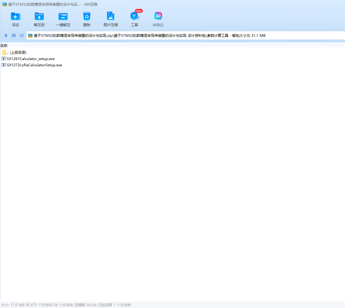Go up one level with the arrow icon
Viewport: 345px width, 308px height.
coord(6,35)
